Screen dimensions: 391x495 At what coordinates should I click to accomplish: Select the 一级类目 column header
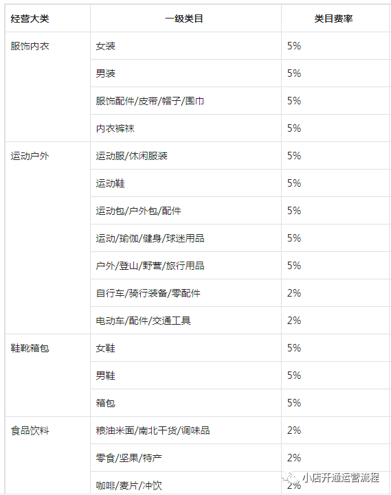tap(184, 19)
